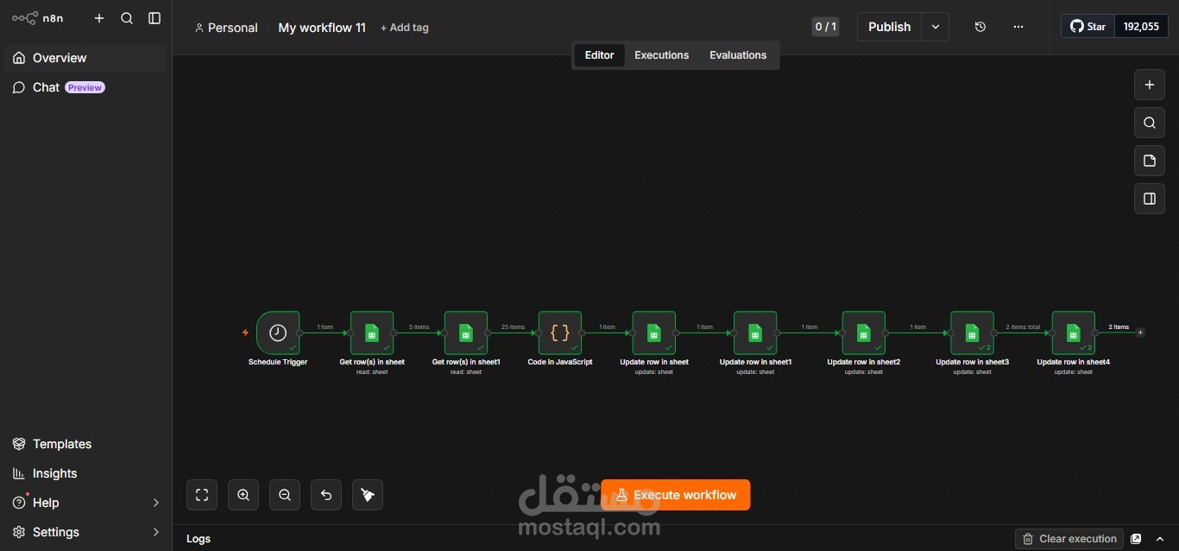Click the trigger lightning bolt icon

(x=245, y=332)
